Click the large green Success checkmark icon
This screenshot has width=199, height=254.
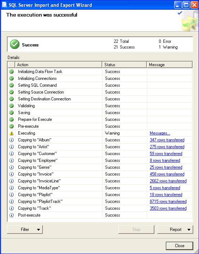tap(15, 44)
